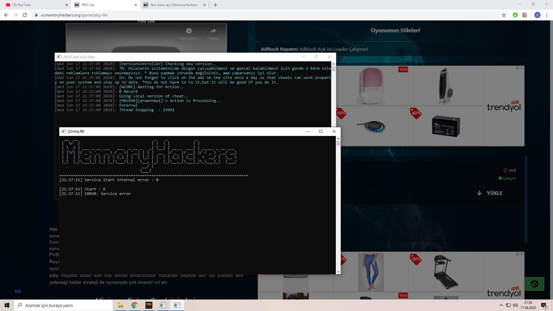Open the Windows notification center

click(544, 305)
